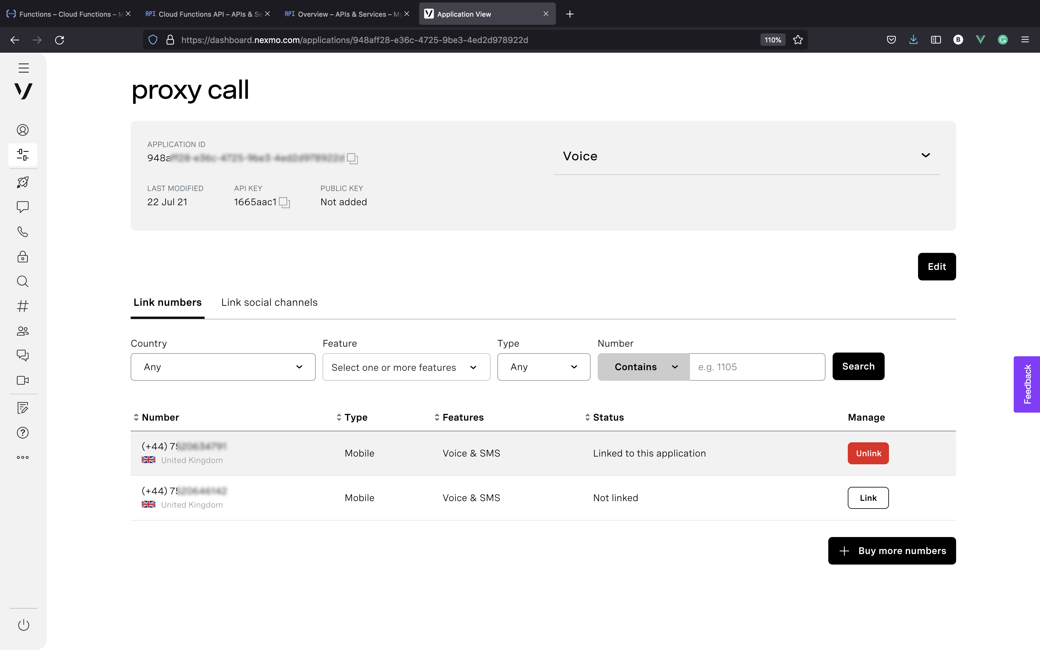The height and width of the screenshot is (650, 1040).
Task: Click the number search input field
Action: tap(757, 367)
